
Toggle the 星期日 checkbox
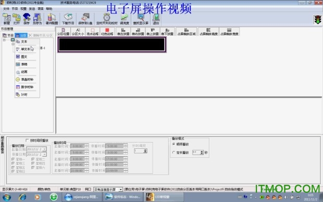pos(13,171)
